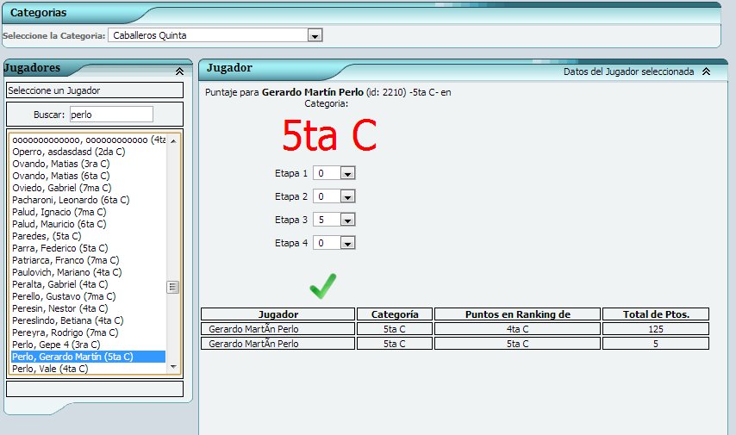Select player Perlo, Vale (4ta C)
736x435 pixels.
[x=50, y=369]
